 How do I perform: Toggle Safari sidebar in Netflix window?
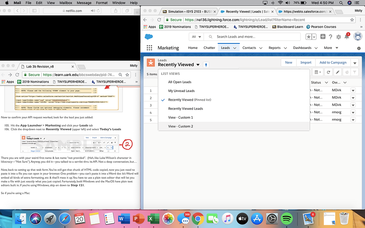tap(34, 11)
